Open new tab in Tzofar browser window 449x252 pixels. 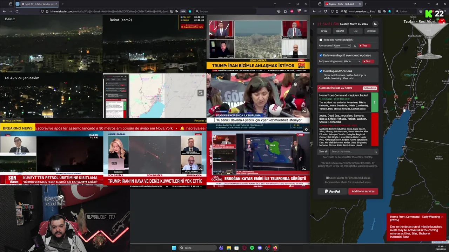pos(366,4)
